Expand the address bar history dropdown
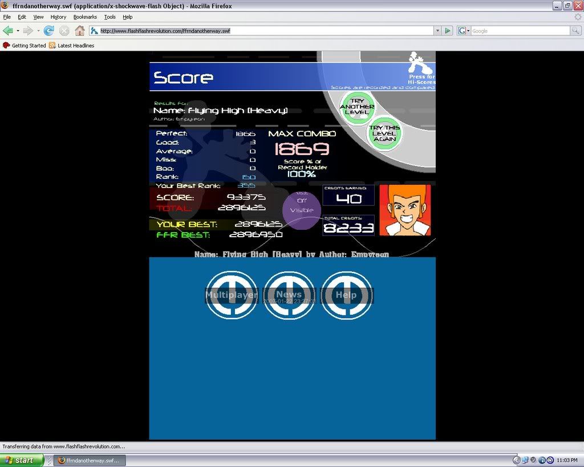The image size is (584, 467). click(x=437, y=31)
